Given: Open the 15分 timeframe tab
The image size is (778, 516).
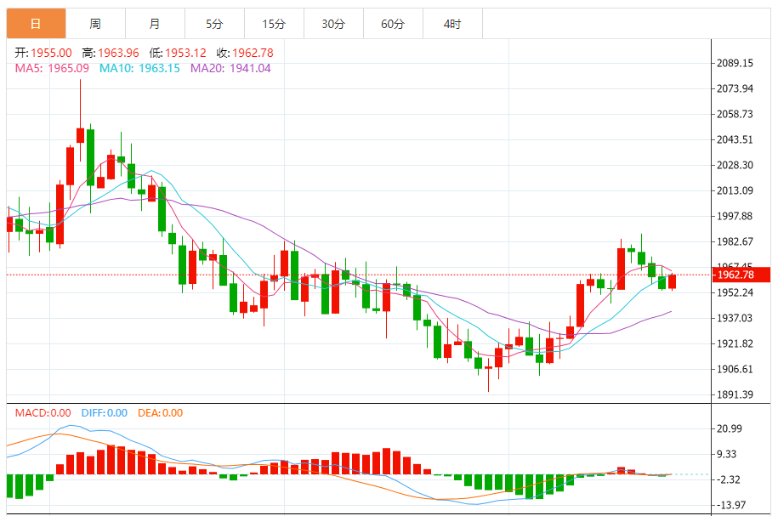Looking at the screenshot, I should (274, 23).
